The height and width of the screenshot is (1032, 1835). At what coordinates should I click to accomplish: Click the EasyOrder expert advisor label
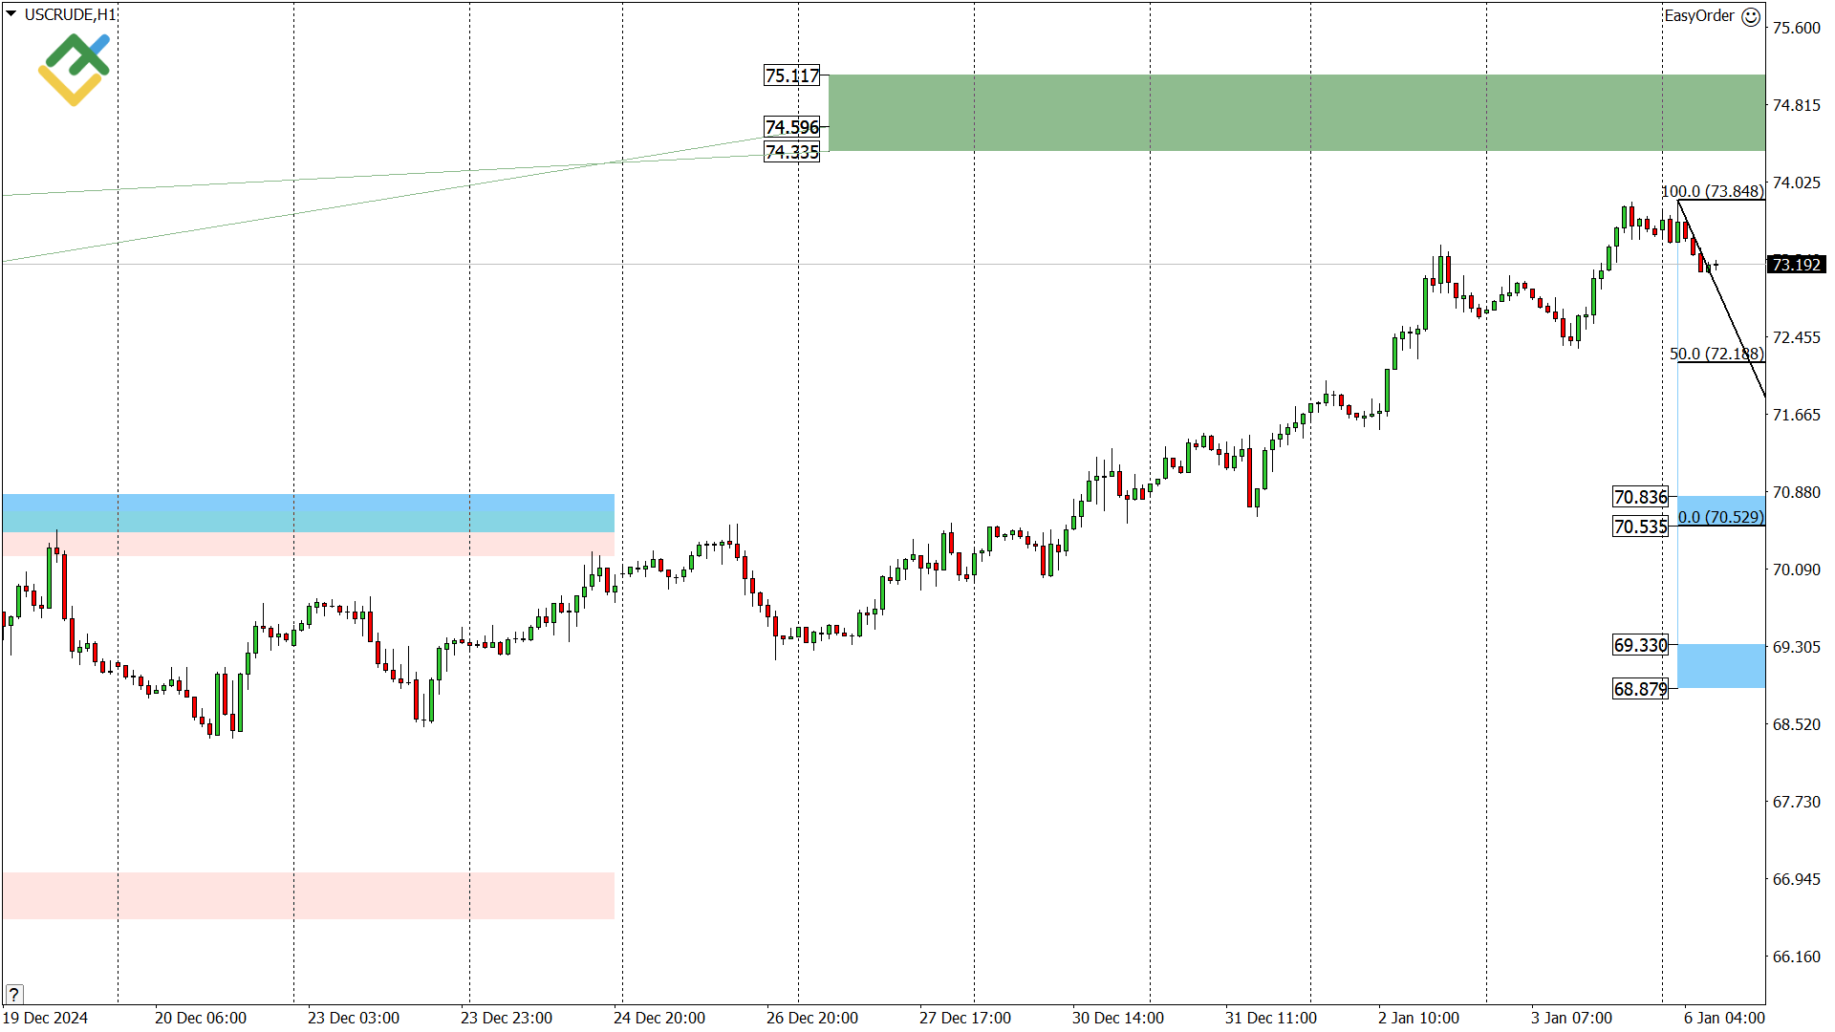point(1698,15)
